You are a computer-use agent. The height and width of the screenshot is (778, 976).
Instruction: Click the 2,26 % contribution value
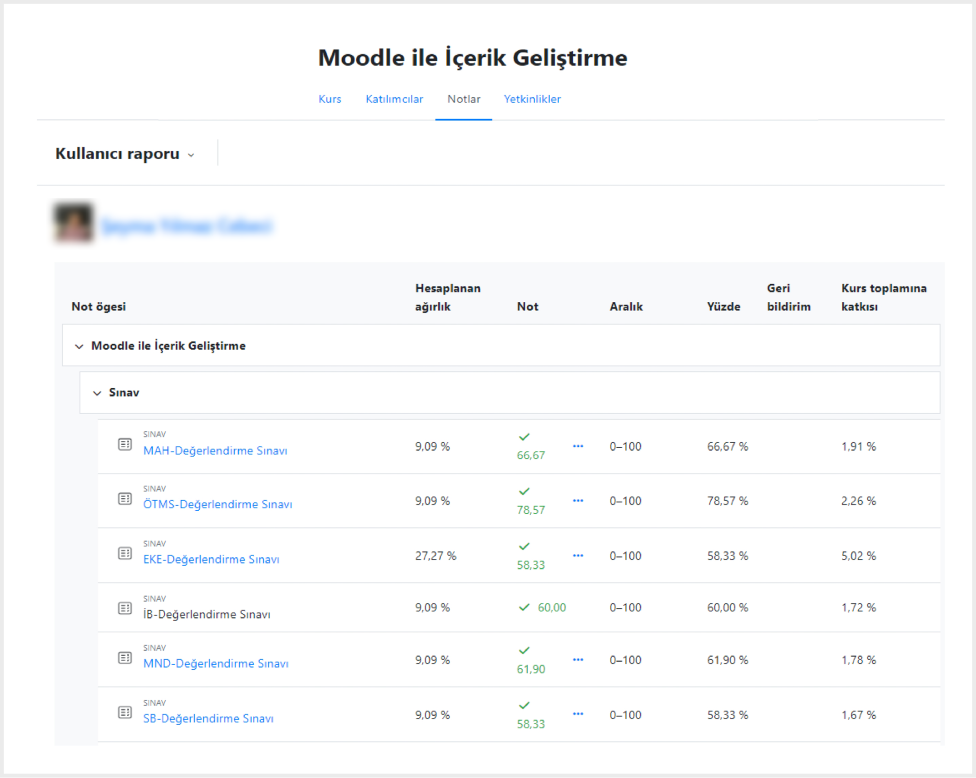pyautogui.click(x=859, y=501)
